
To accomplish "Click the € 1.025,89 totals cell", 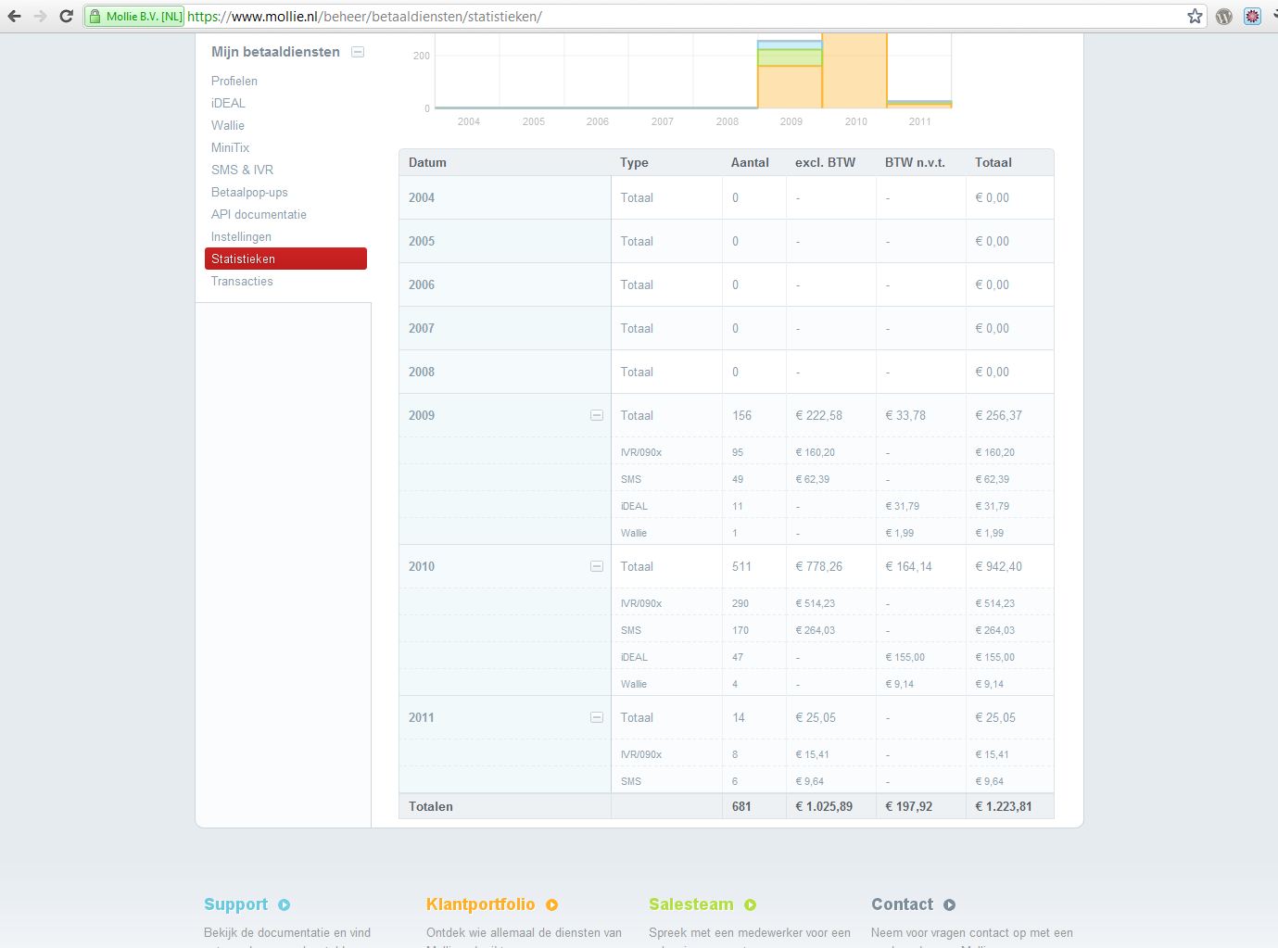I will click(x=824, y=806).
